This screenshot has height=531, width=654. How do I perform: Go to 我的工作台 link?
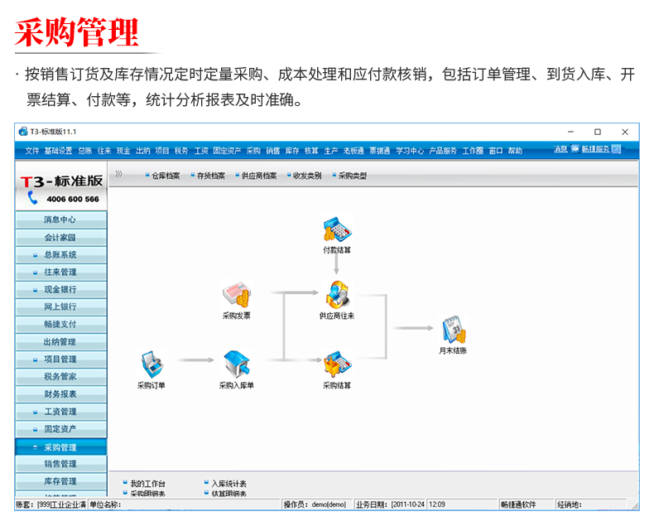point(148,484)
